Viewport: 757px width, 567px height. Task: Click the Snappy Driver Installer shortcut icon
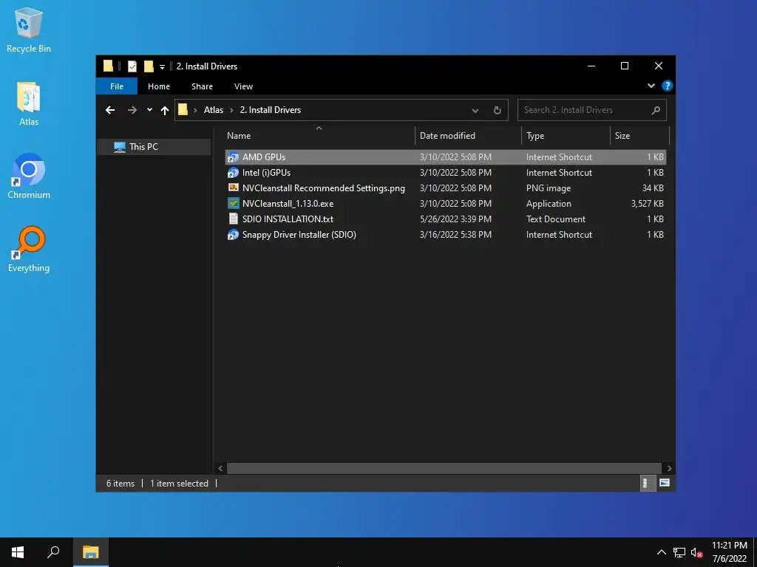tap(233, 234)
